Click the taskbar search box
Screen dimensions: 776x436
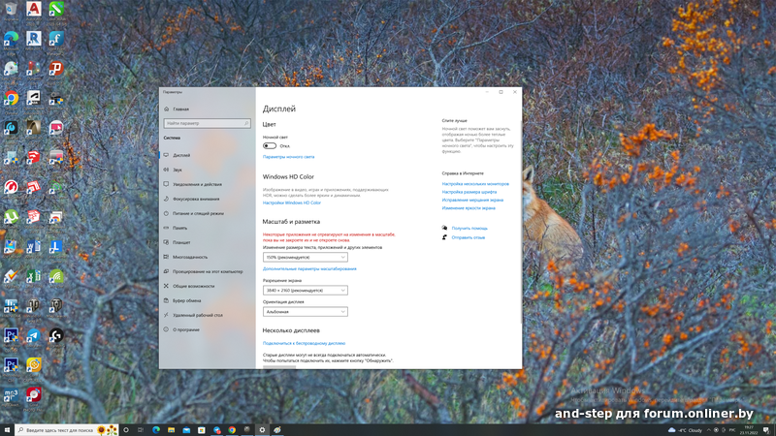coord(67,430)
